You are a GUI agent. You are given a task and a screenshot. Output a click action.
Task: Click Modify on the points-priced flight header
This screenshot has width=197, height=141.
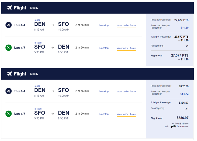(34, 8)
